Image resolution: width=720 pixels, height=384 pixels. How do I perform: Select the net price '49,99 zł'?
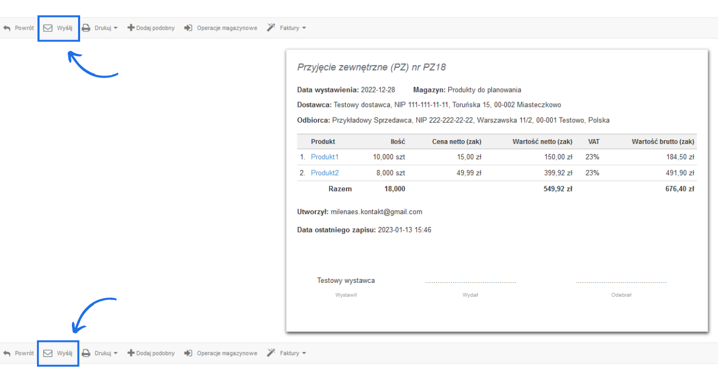(x=469, y=173)
